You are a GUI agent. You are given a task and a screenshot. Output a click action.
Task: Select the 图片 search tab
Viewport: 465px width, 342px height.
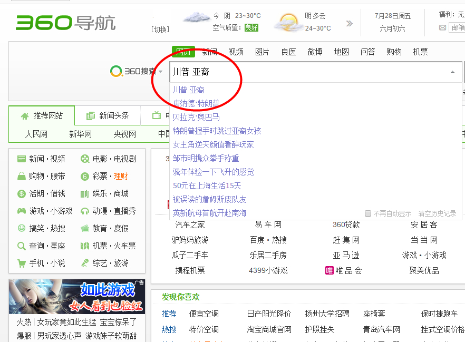pos(262,52)
